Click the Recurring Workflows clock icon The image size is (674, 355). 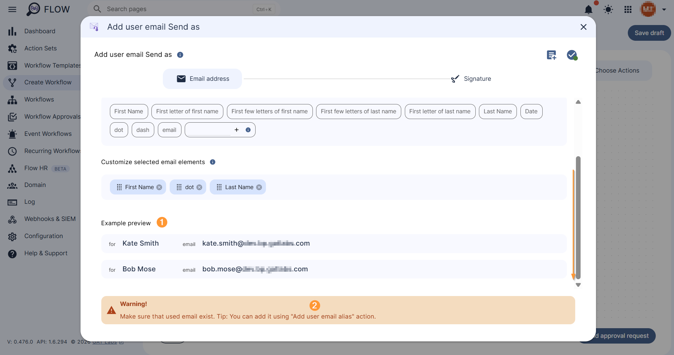point(12,151)
